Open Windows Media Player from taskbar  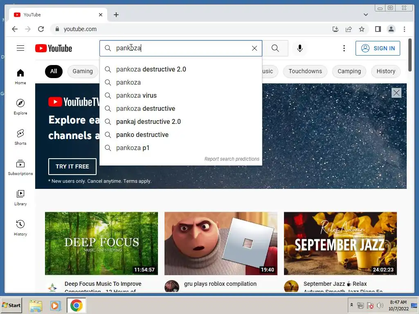(56, 305)
